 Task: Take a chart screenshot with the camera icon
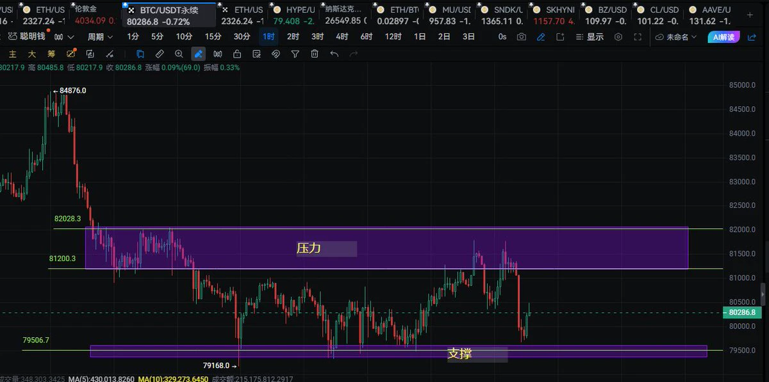[x=521, y=36]
